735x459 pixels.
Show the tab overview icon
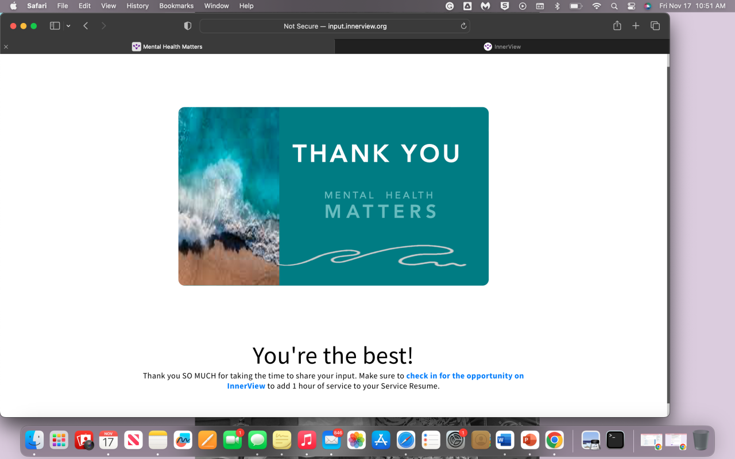tap(655, 26)
